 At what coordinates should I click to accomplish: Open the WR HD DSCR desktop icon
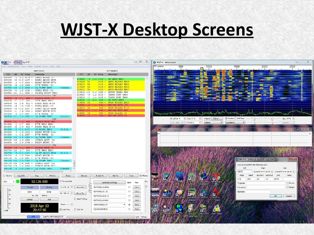(x=155, y=193)
